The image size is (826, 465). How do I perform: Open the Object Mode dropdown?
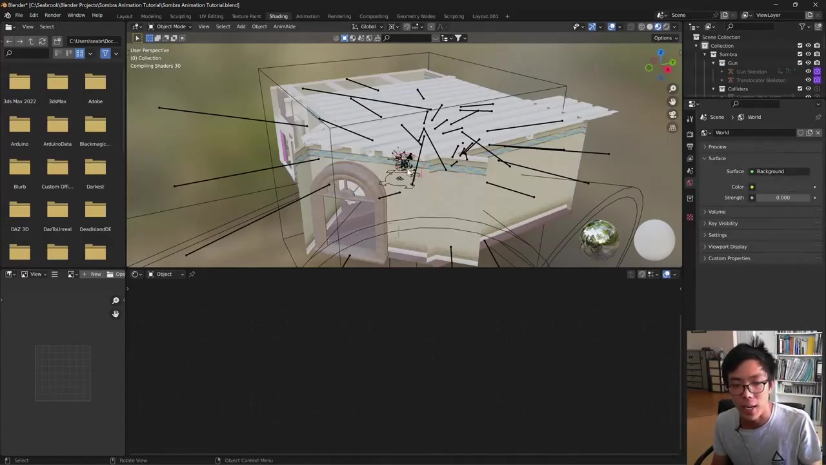(x=170, y=26)
